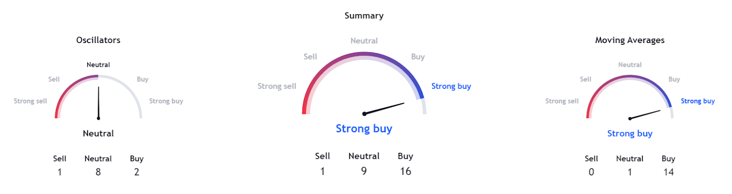Viewport: 732px width, 194px height.
Task: Click the Moving Averages Buy count of 14
Action: click(x=668, y=172)
